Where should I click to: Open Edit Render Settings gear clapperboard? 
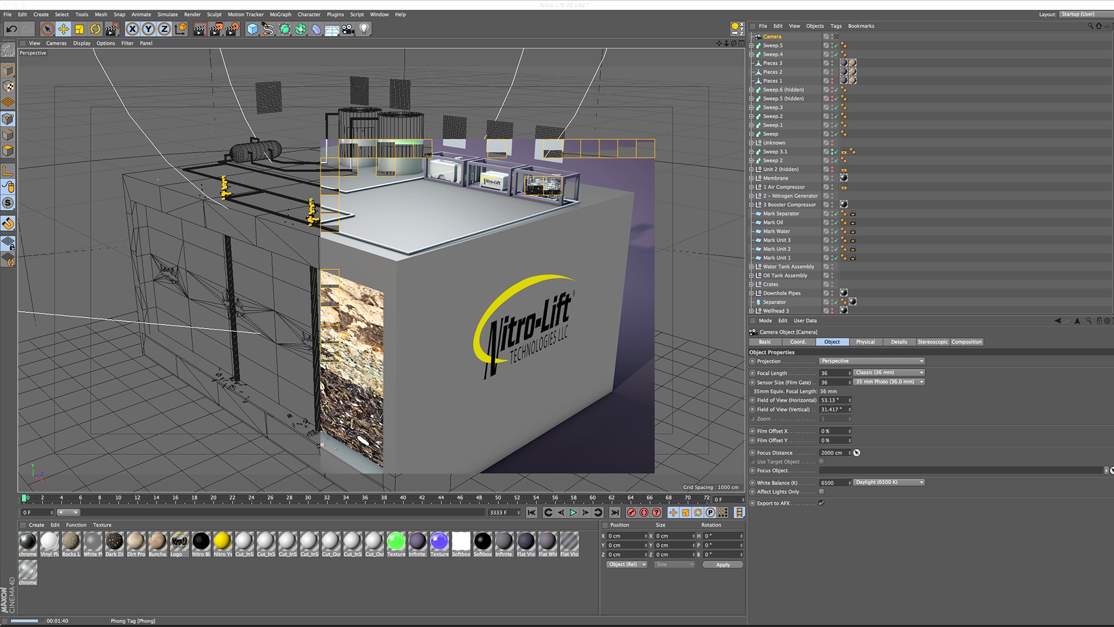tap(232, 29)
